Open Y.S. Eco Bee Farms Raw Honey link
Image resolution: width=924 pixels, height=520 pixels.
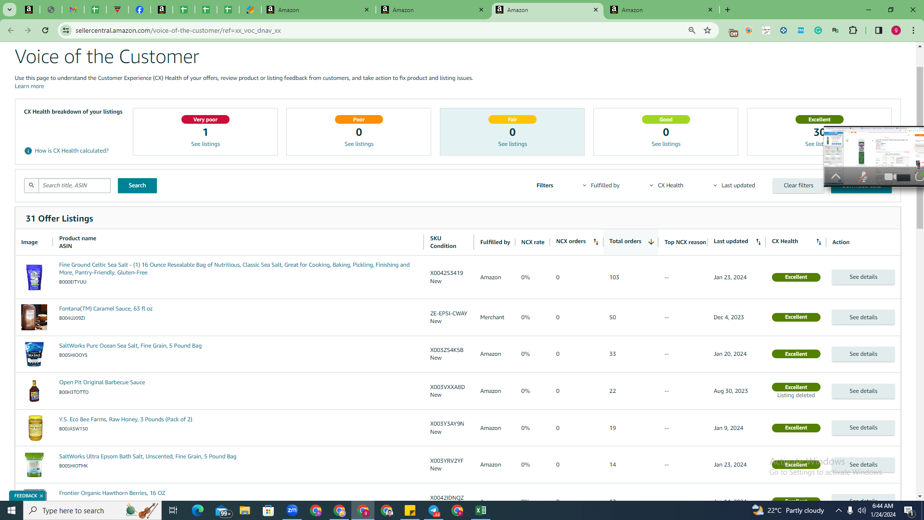[126, 419]
